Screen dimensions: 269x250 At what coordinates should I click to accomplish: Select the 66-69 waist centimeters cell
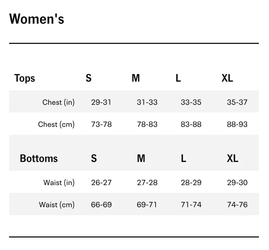pos(101,205)
